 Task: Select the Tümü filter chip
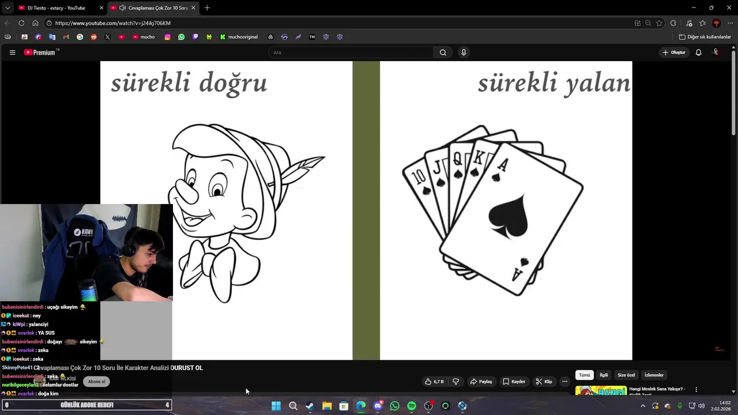pos(585,375)
